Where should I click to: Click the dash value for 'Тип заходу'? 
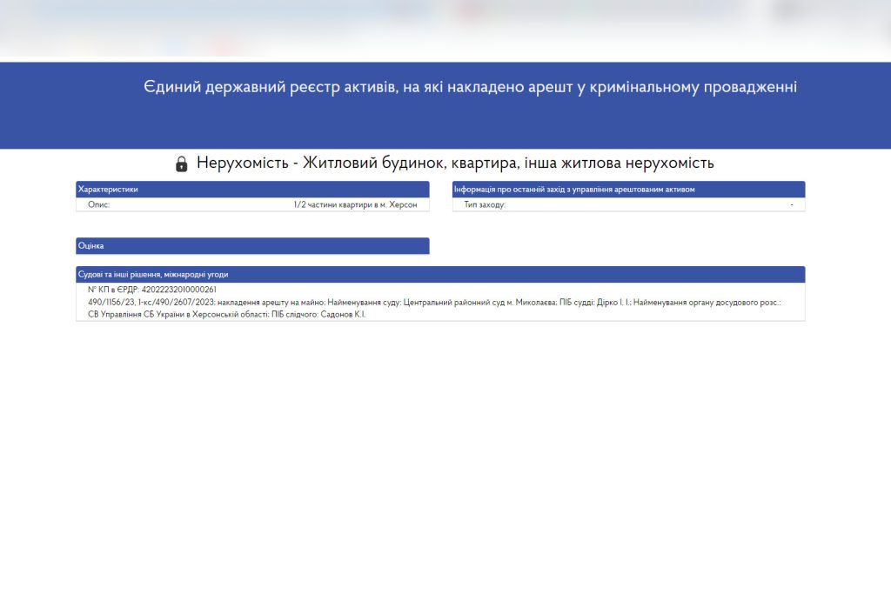(x=792, y=205)
